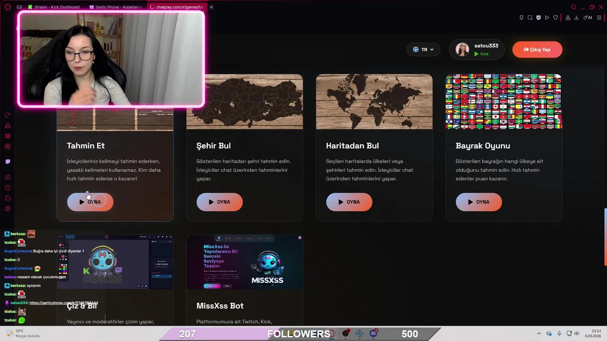Click the page vertical scrollbar thumb
The height and width of the screenshot is (341, 607).
605,237
